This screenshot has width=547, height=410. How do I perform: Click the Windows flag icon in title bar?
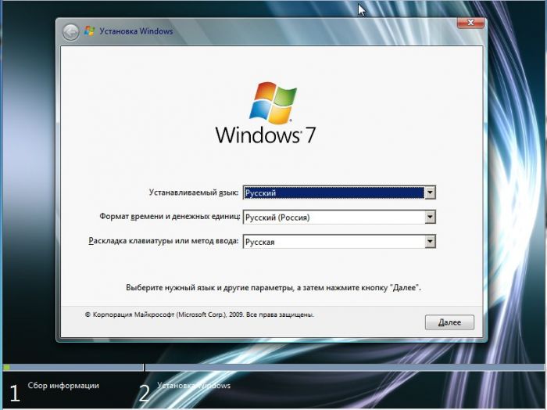[x=89, y=31]
